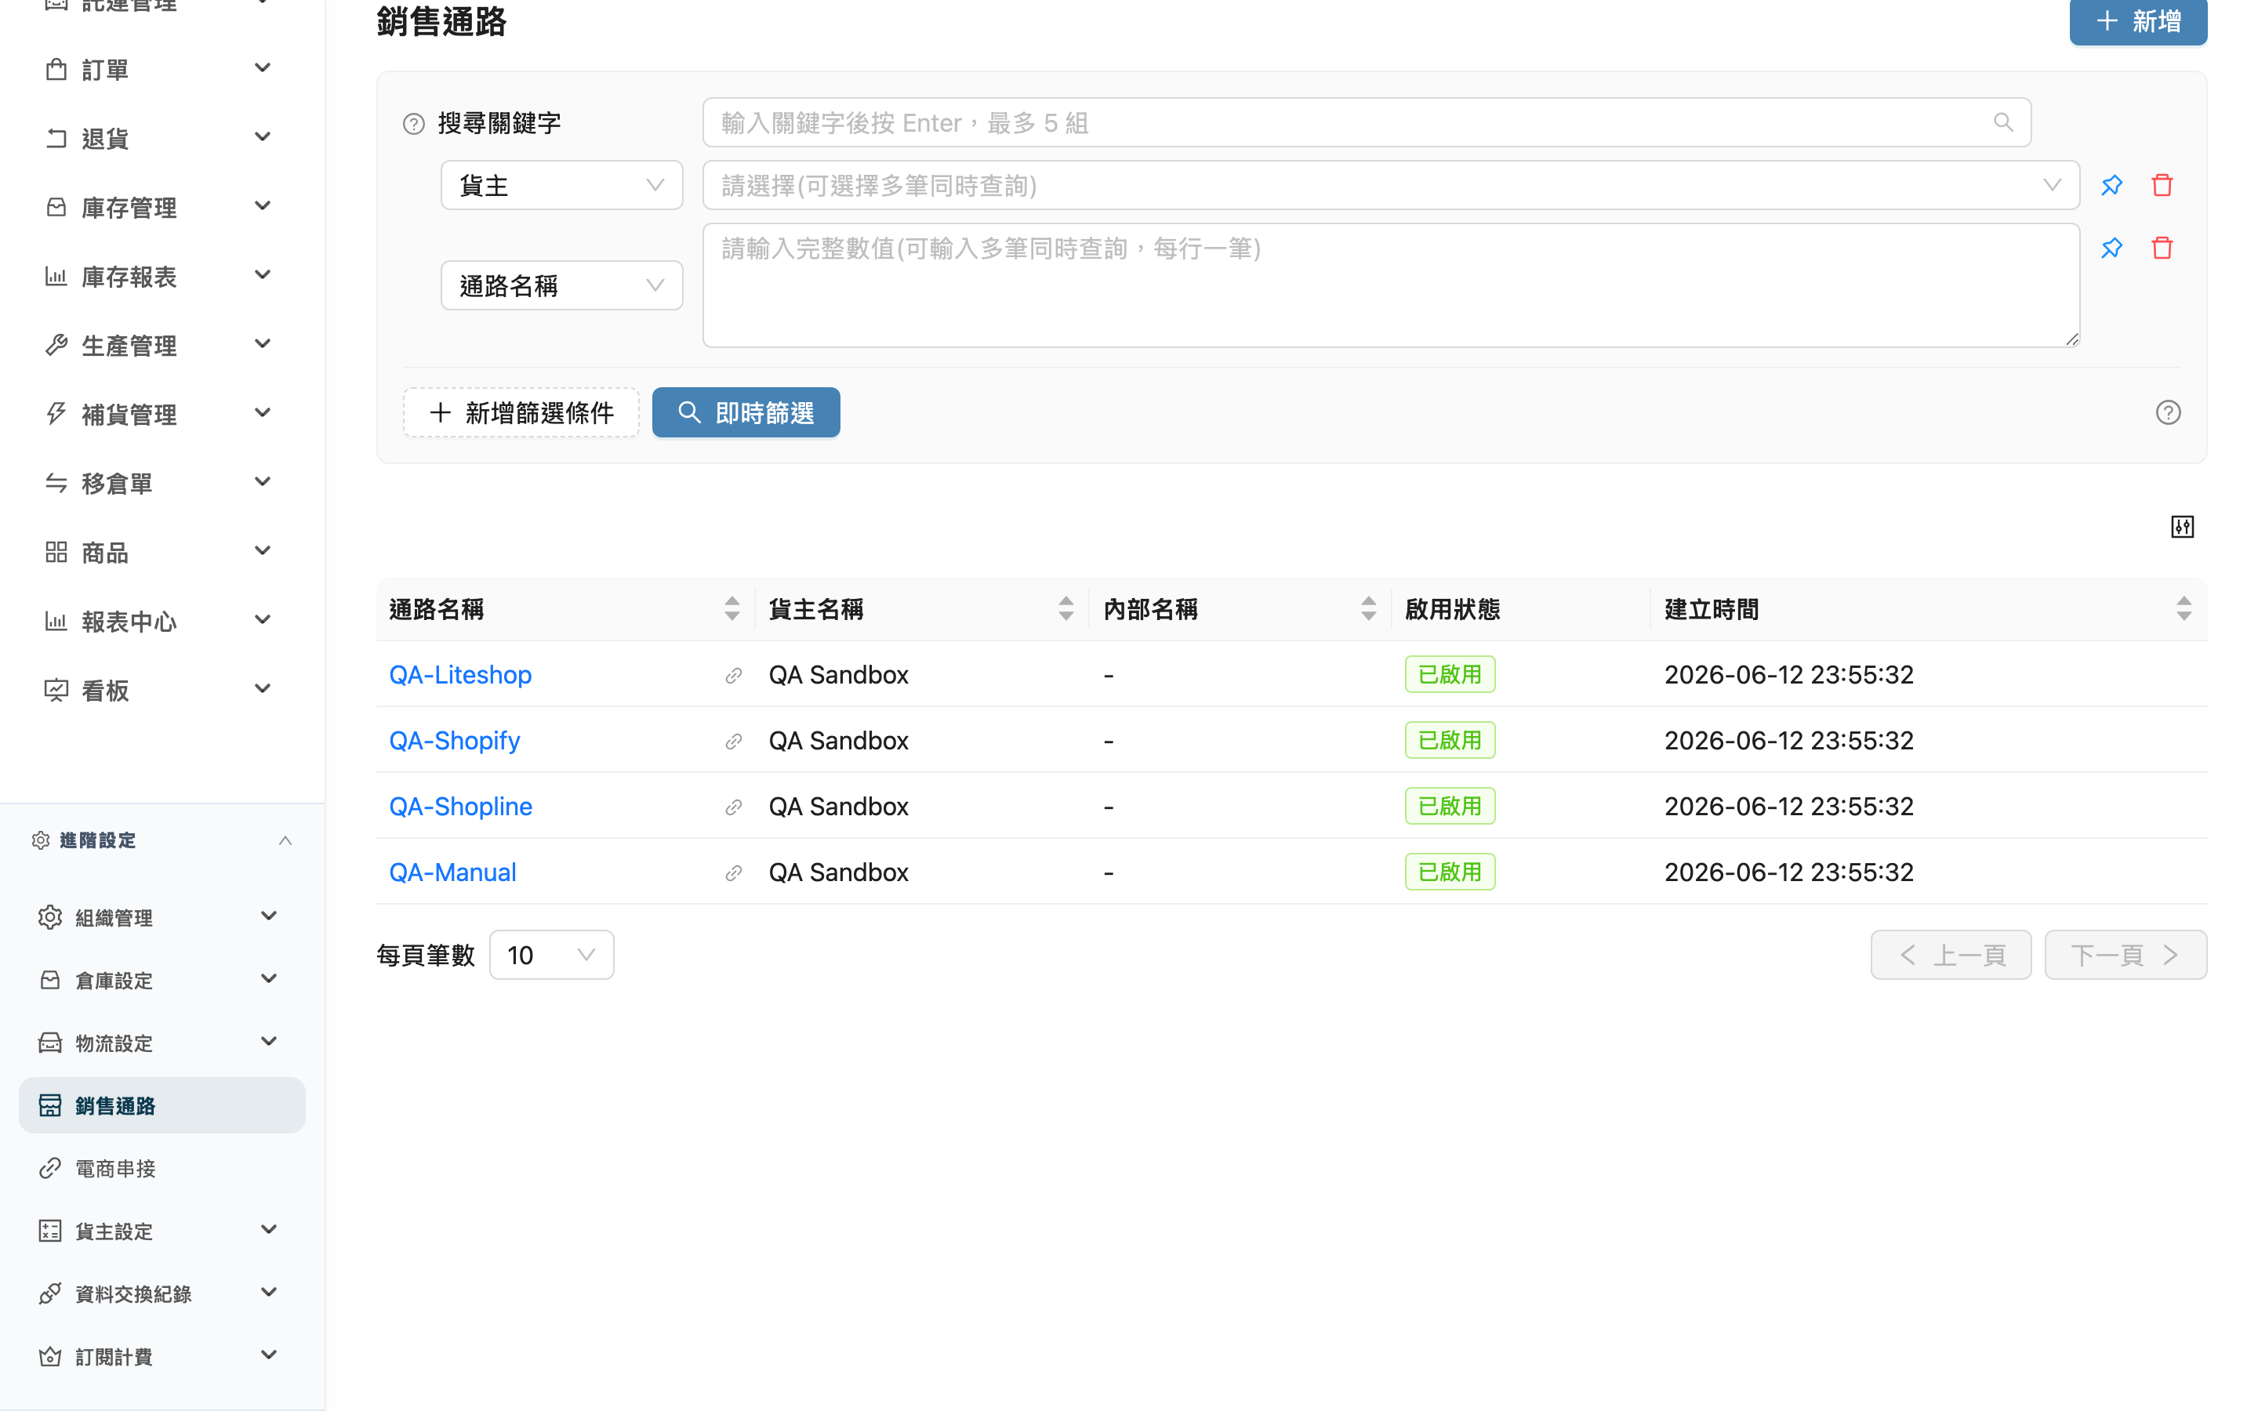2258x1411 pixels.
Task: Sort by 通路名稱 column
Action: (731, 608)
